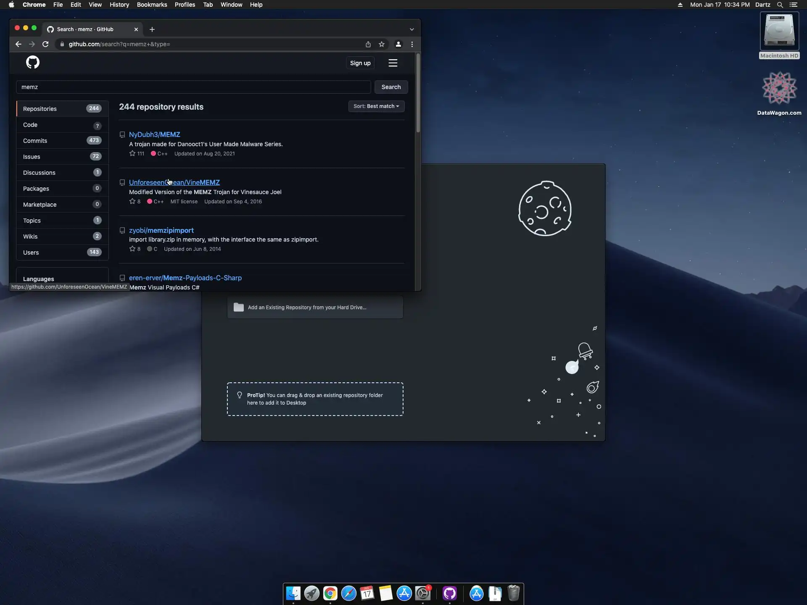Open Safari from the Dock
Screen dimensions: 807x605
(x=348, y=593)
